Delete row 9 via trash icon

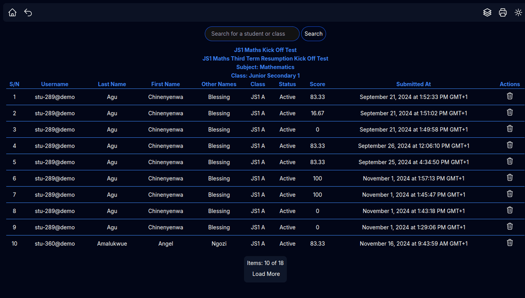509,227
